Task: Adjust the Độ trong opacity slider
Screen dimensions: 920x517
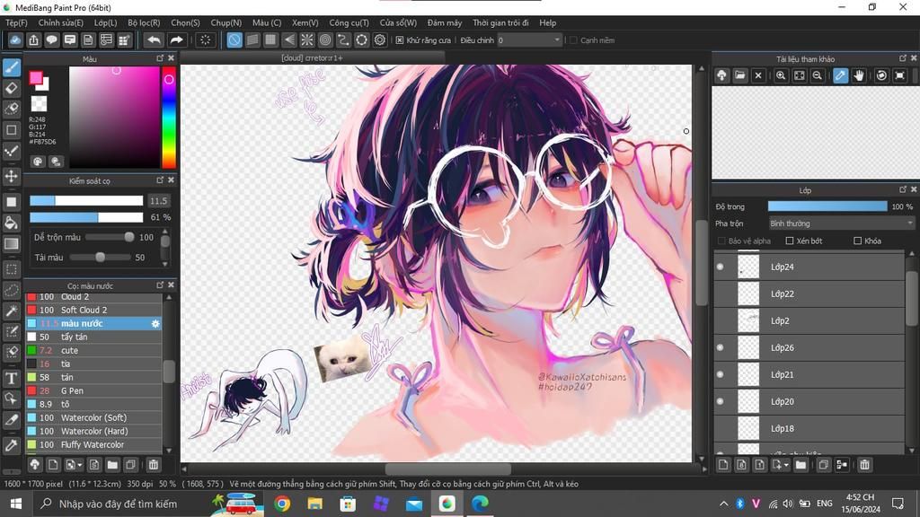Action: (x=827, y=206)
